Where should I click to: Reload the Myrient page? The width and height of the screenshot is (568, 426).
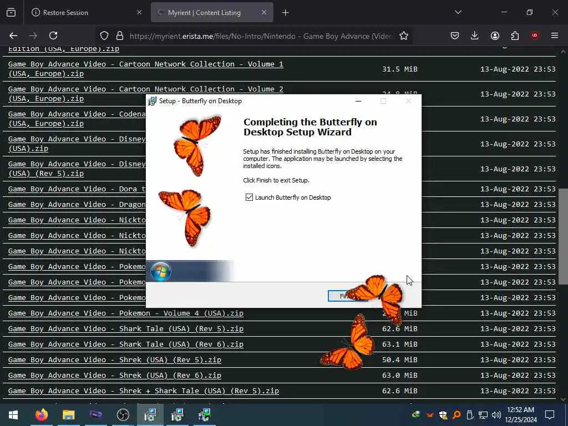coord(53,35)
